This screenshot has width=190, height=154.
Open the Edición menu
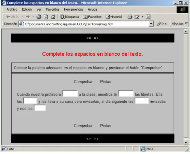click(x=27, y=9)
